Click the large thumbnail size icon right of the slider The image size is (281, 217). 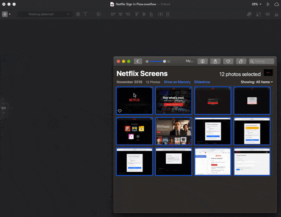[169, 61]
